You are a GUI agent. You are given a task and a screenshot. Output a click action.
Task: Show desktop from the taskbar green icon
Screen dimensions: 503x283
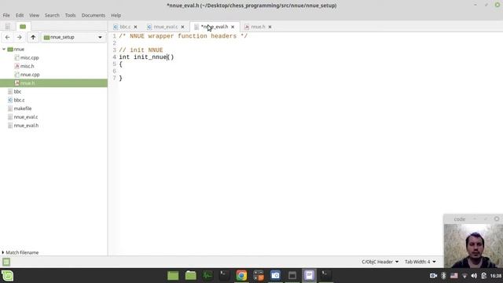tap(173, 276)
